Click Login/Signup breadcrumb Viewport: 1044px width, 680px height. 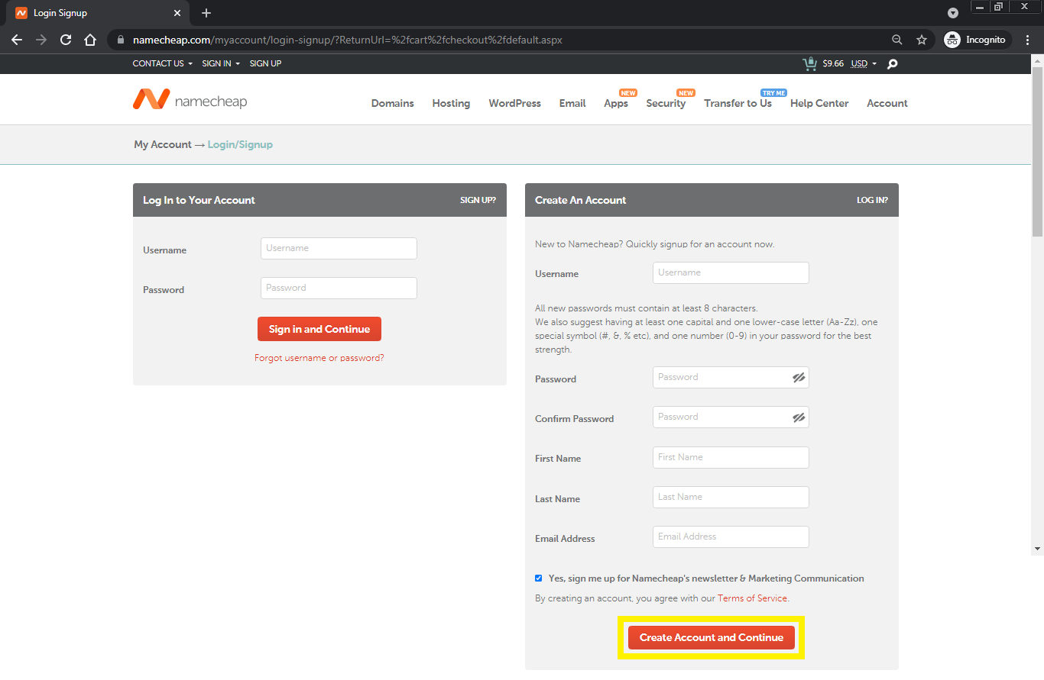(240, 144)
